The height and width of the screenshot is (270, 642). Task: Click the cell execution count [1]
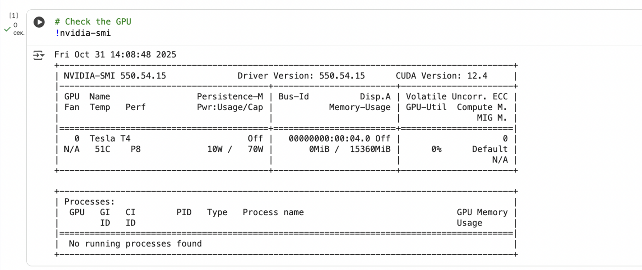pyautogui.click(x=14, y=16)
